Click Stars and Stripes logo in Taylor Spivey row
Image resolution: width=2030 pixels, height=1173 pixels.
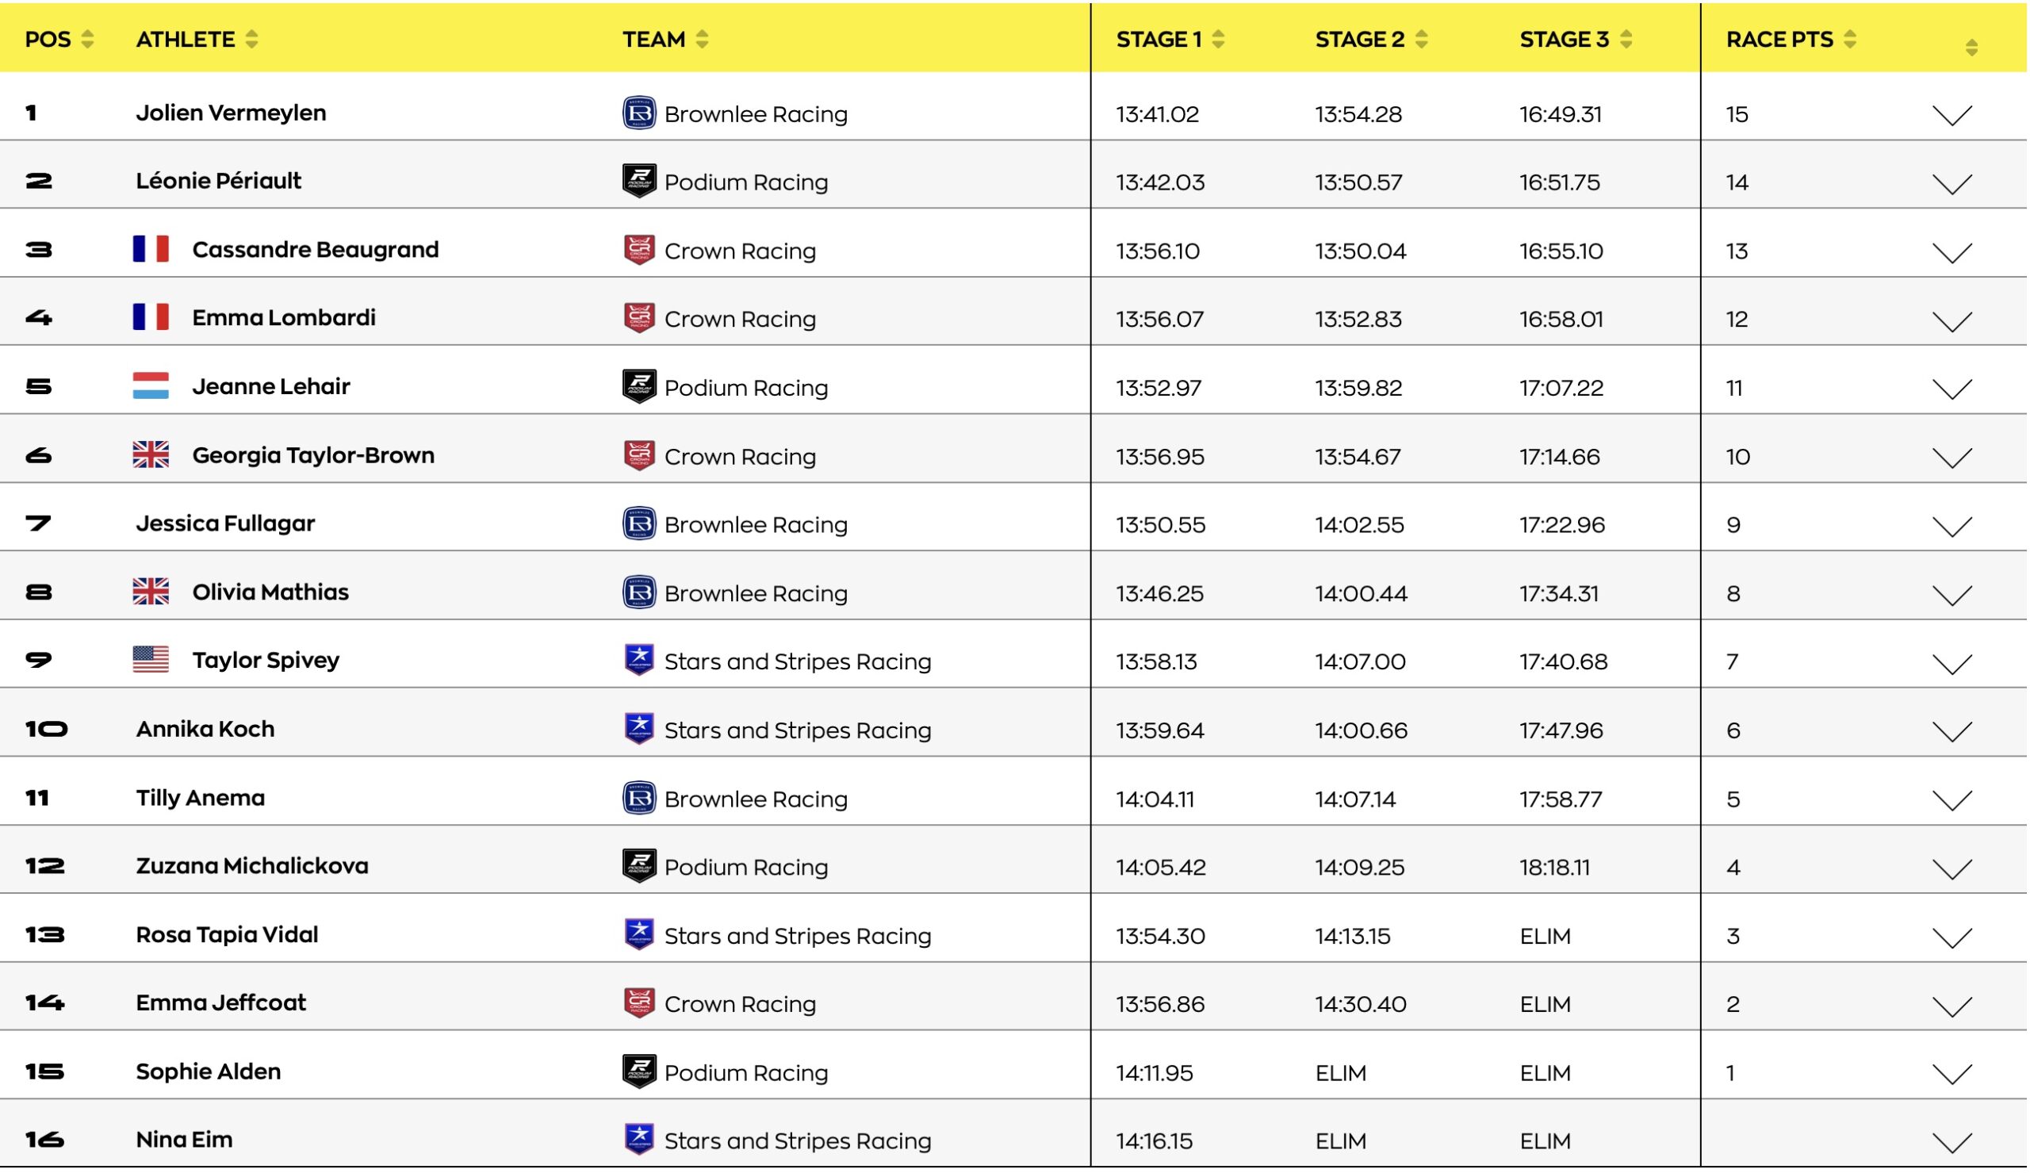click(x=638, y=660)
